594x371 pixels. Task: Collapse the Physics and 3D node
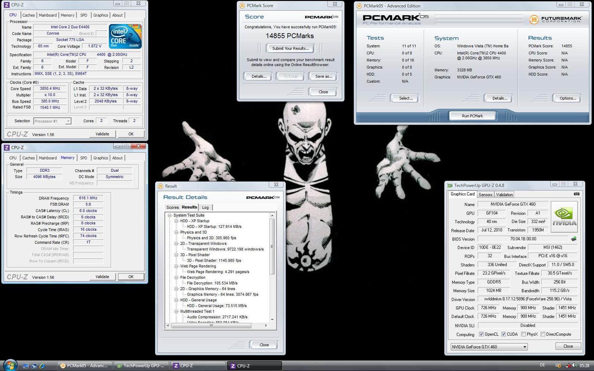pyautogui.click(x=176, y=232)
